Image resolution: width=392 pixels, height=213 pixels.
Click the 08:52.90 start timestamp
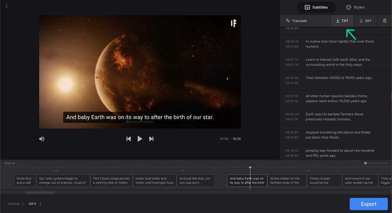click(x=292, y=78)
